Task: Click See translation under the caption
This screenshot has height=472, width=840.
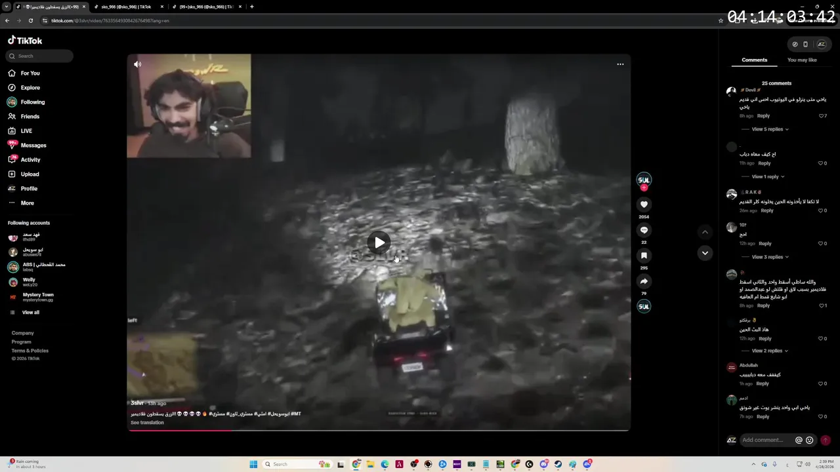Action: [147, 422]
